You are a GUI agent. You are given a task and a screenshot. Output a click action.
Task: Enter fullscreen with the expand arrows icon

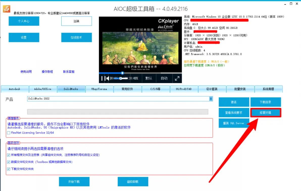(x=177, y=78)
